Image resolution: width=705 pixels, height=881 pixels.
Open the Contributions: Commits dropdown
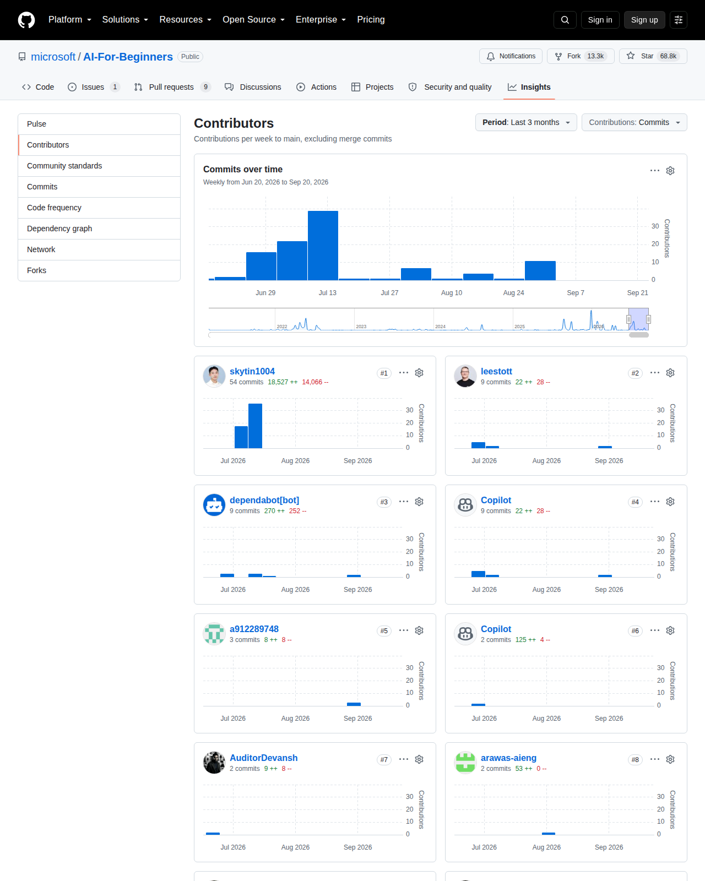point(634,122)
